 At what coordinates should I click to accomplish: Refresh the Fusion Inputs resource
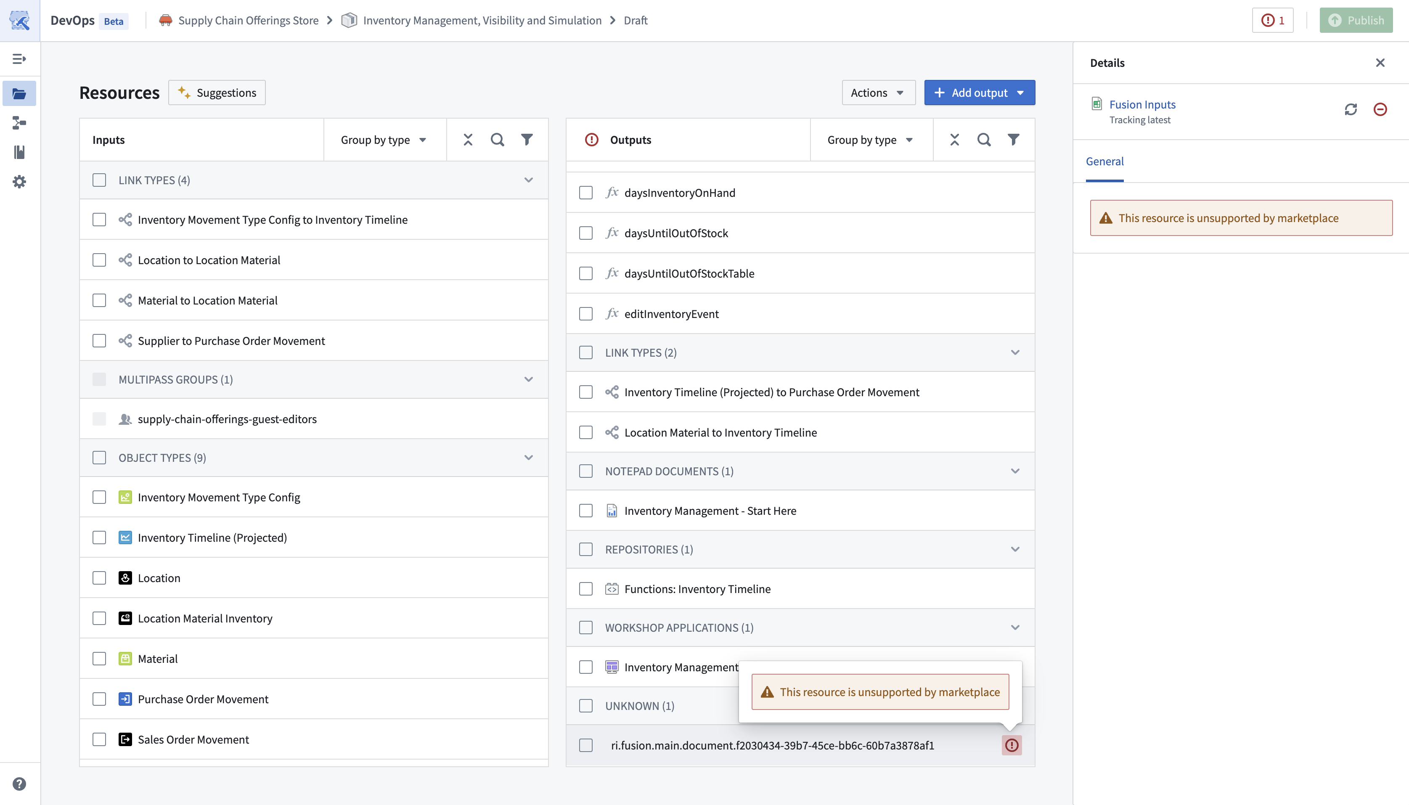click(1351, 109)
